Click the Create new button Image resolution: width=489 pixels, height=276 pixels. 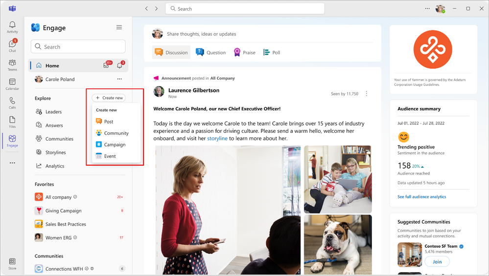coord(109,98)
